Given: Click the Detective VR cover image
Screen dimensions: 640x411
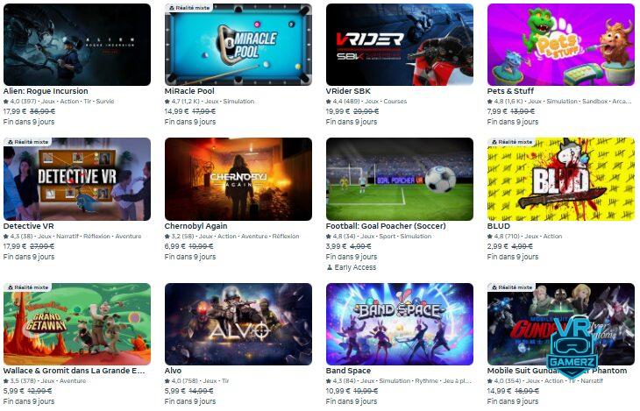Looking at the screenshot, I should pyautogui.click(x=77, y=179).
